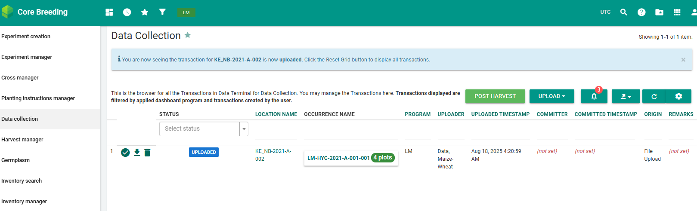Favorite the Data Collection page star
This screenshot has width=697, height=211.
(188, 35)
